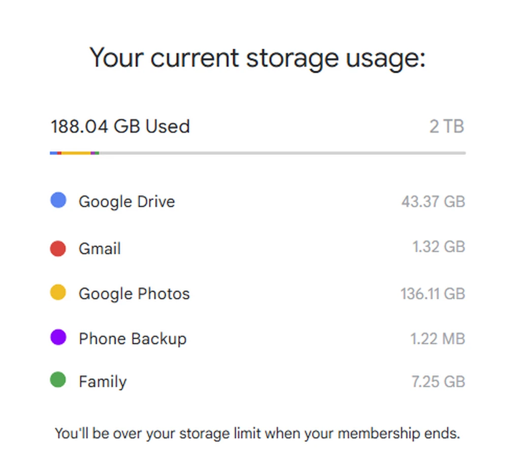The image size is (520, 458).
Task: Click the 2 TB total capacity label
Action: click(447, 127)
